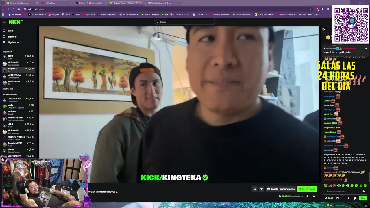Reload the page
370x208 pixels.
[x=13, y=9]
